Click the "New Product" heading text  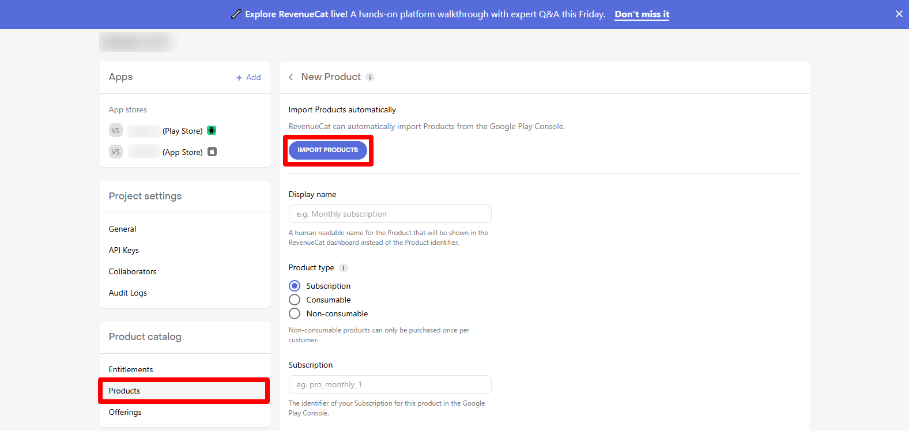point(331,77)
